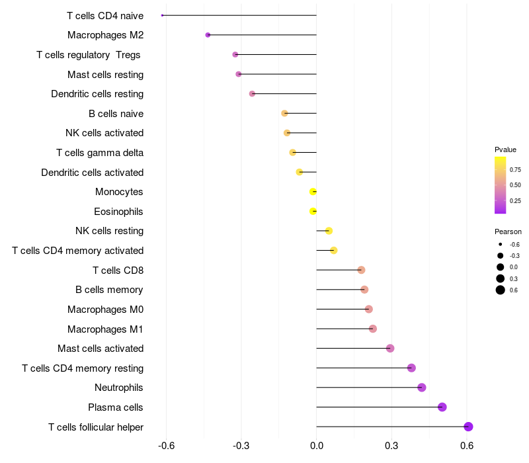Click the T cells follicular helper data point
The width and height of the screenshot is (529, 463).
click(x=468, y=427)
